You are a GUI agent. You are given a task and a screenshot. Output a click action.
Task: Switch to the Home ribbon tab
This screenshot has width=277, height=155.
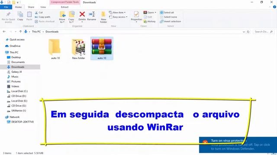(18, 7)
